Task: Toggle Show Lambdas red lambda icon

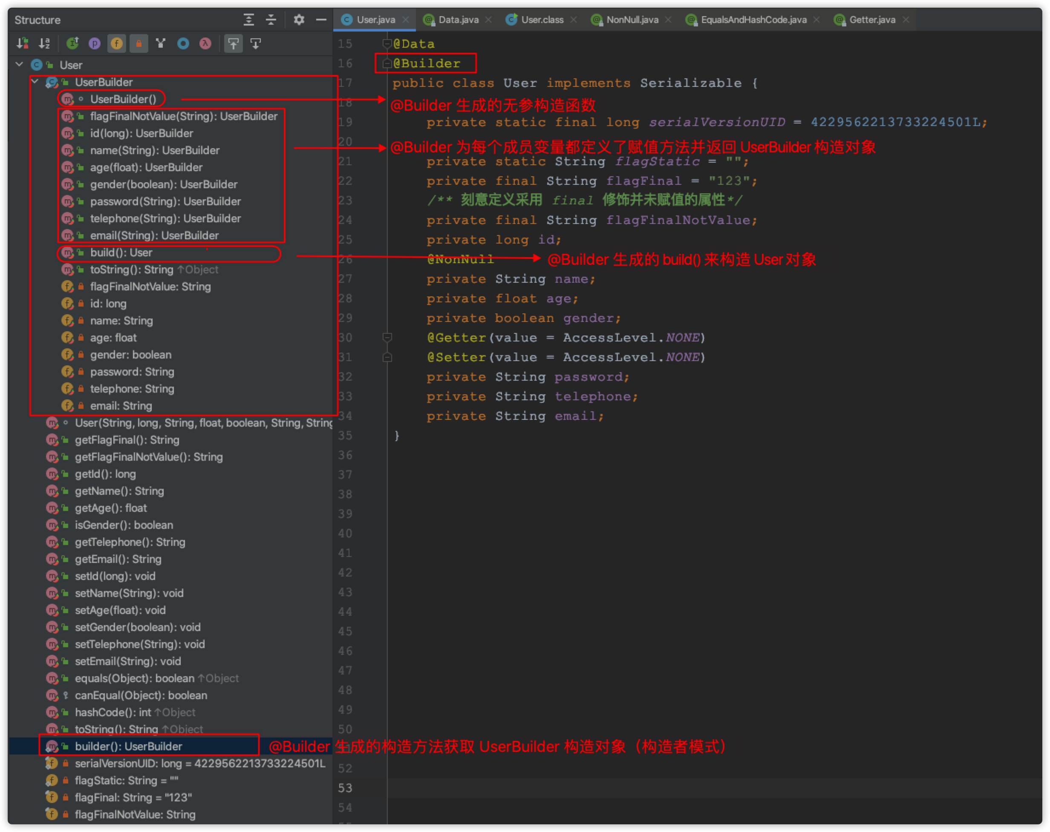Action: pyautogui.click(x=205, y=44)
